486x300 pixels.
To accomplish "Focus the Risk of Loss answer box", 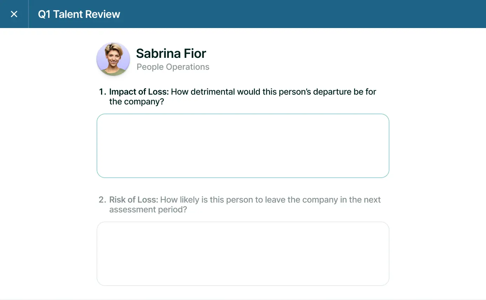I will point(243,253).
